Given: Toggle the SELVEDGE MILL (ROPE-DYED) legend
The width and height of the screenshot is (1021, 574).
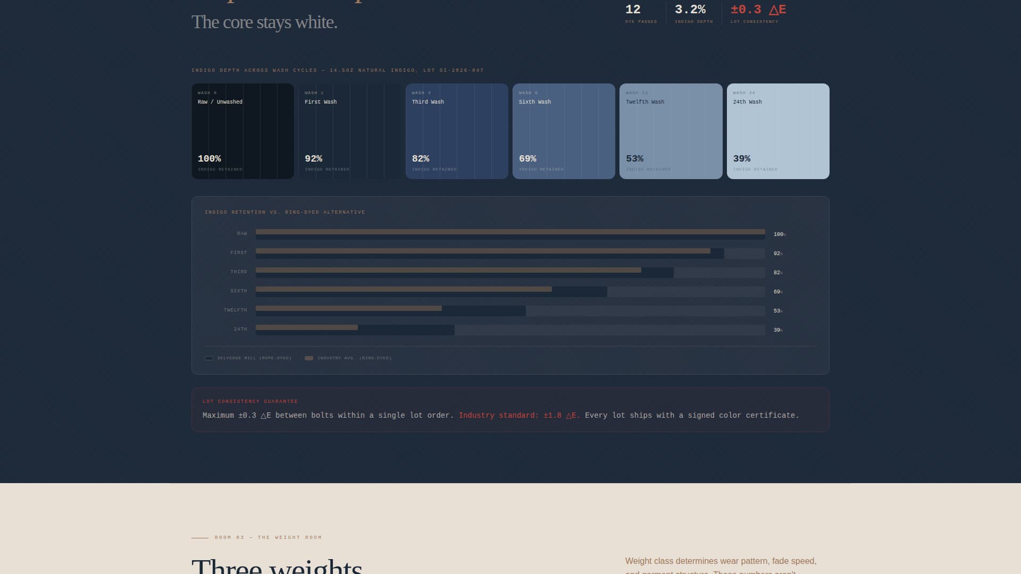Looking at the screenshot, I should point(249,358).
